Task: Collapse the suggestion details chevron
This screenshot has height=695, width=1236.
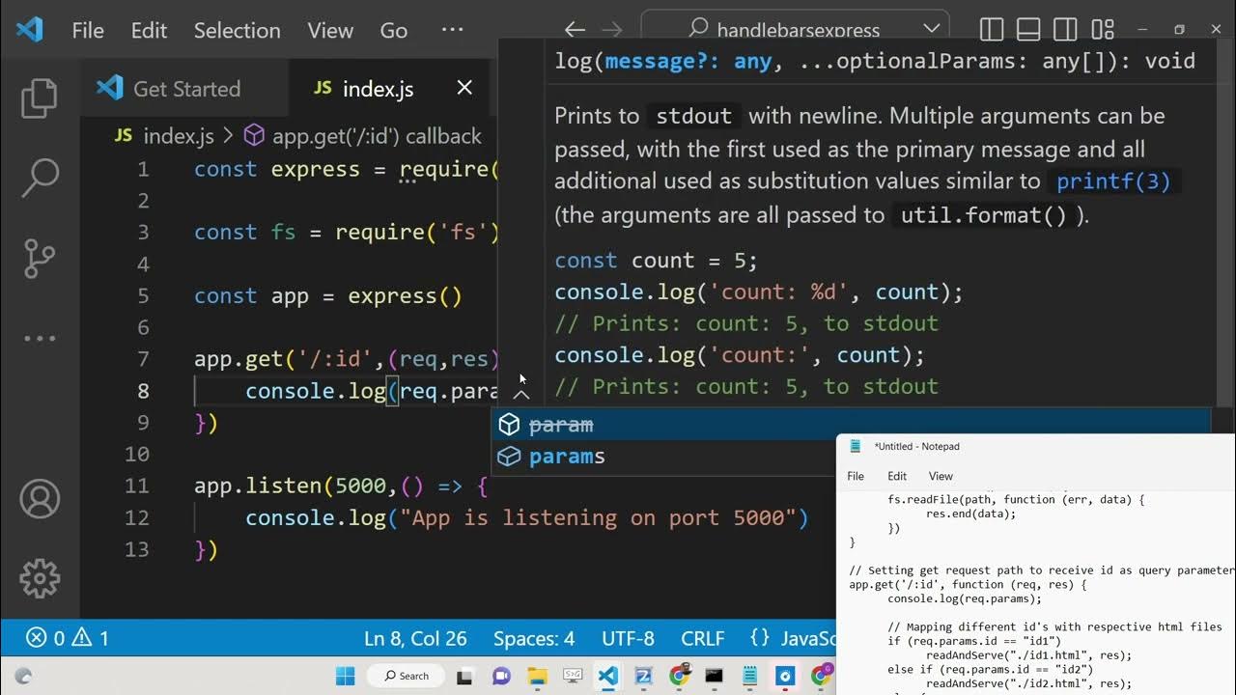Action: [x=521, y=394]
